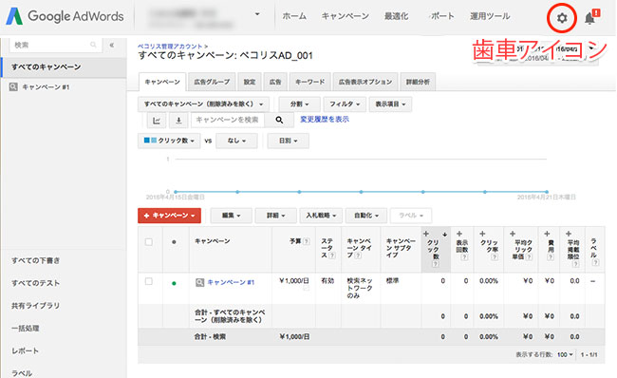This screenshot has width=617, height=378.
Task: Open 一括処理 in sidebar
Action: (26, 328)
